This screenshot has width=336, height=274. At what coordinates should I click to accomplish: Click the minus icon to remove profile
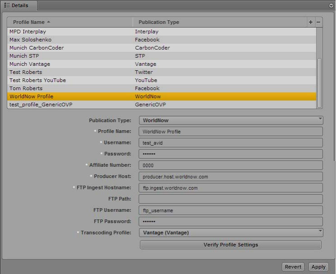click(x=318, y=22)
